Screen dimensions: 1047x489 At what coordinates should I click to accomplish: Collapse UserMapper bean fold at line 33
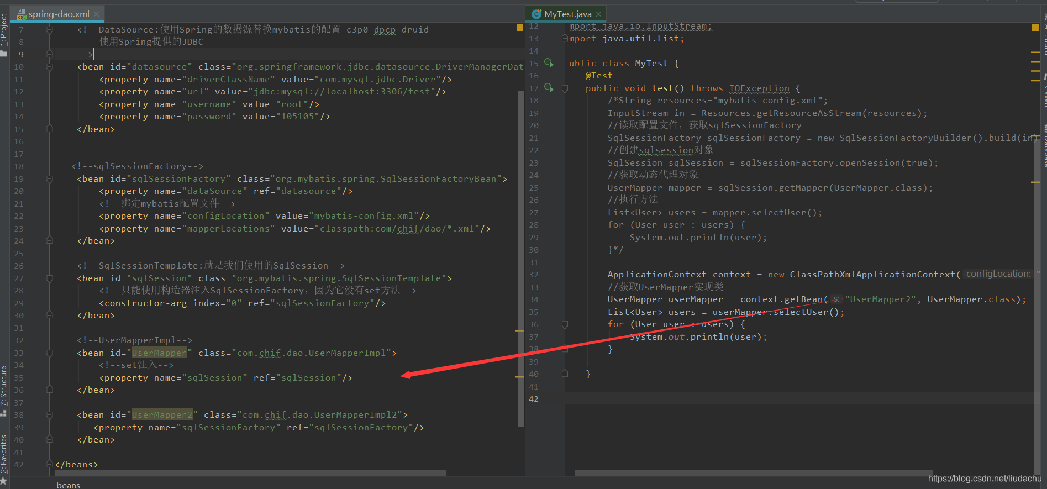tap(50, 353)
